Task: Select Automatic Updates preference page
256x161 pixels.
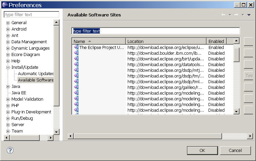Action: 36,73
